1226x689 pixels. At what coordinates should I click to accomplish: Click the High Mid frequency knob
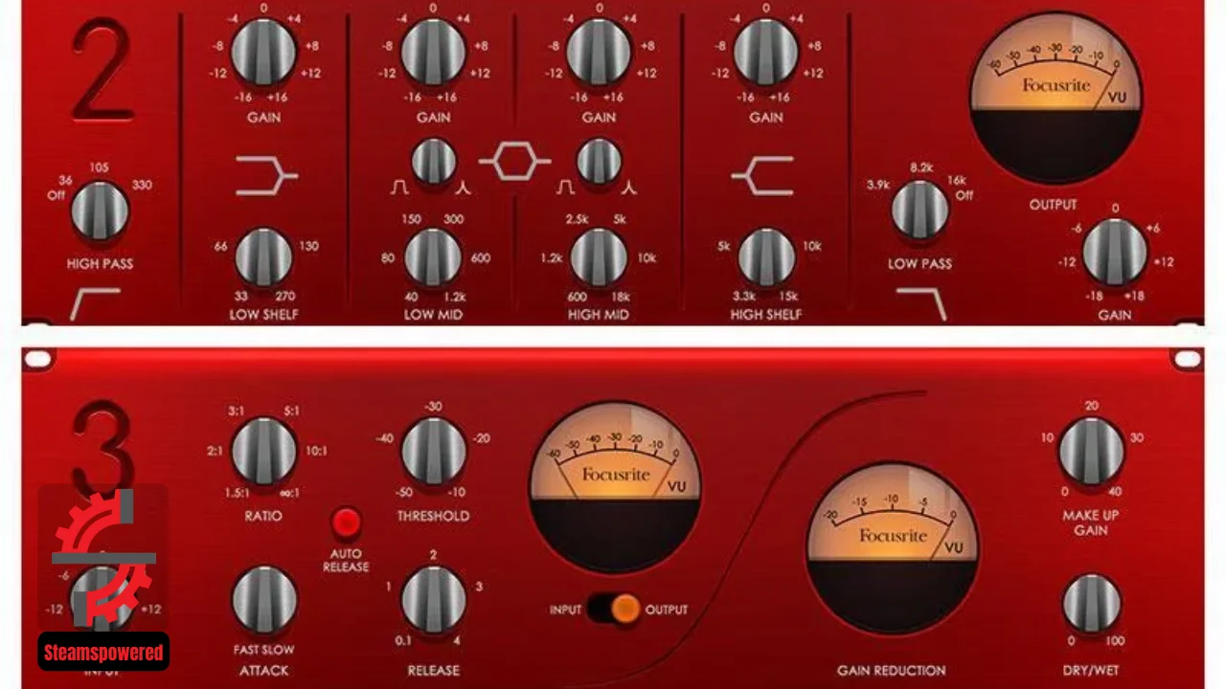pyautogui.click(x=599, y=257)
